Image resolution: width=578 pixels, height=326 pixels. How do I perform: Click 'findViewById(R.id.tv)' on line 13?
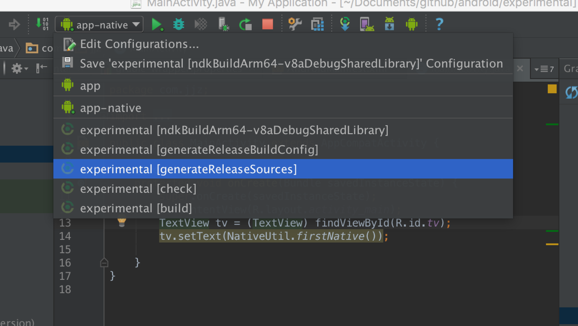(380, 223)
